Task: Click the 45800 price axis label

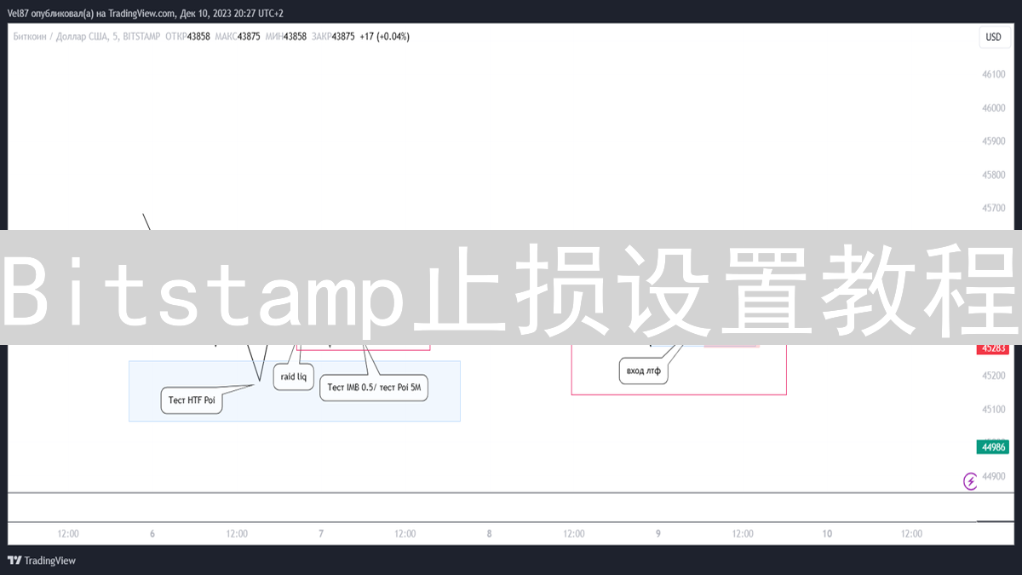Action: pyautogui.click(x=993, y=175)
